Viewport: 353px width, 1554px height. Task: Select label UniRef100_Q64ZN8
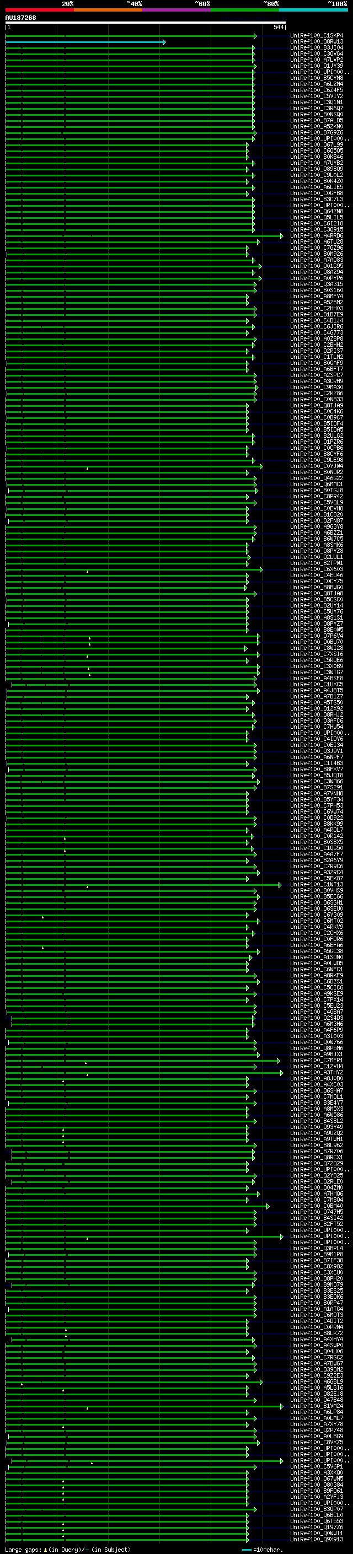(x=317, y=211)
